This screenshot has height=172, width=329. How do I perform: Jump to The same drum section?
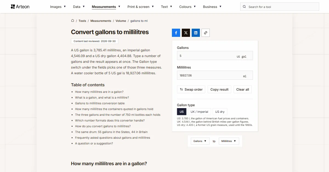(x=111, y=132)
